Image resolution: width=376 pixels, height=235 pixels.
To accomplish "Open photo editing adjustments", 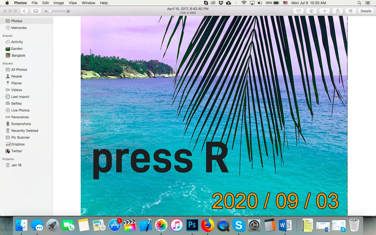I will point(350,11).
